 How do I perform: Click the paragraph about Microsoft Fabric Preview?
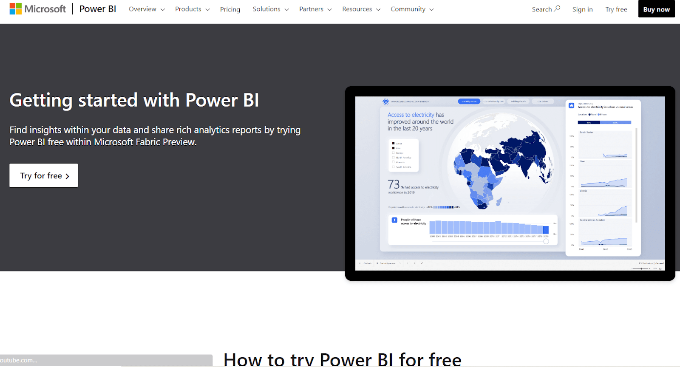coord(155,136)
